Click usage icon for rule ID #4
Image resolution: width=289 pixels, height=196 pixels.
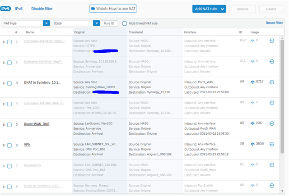click(x=252, y=82)
